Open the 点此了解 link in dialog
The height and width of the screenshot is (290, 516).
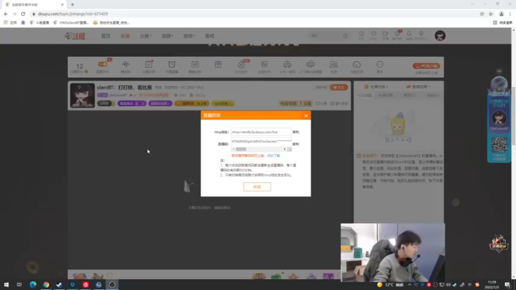coord(273,155)
